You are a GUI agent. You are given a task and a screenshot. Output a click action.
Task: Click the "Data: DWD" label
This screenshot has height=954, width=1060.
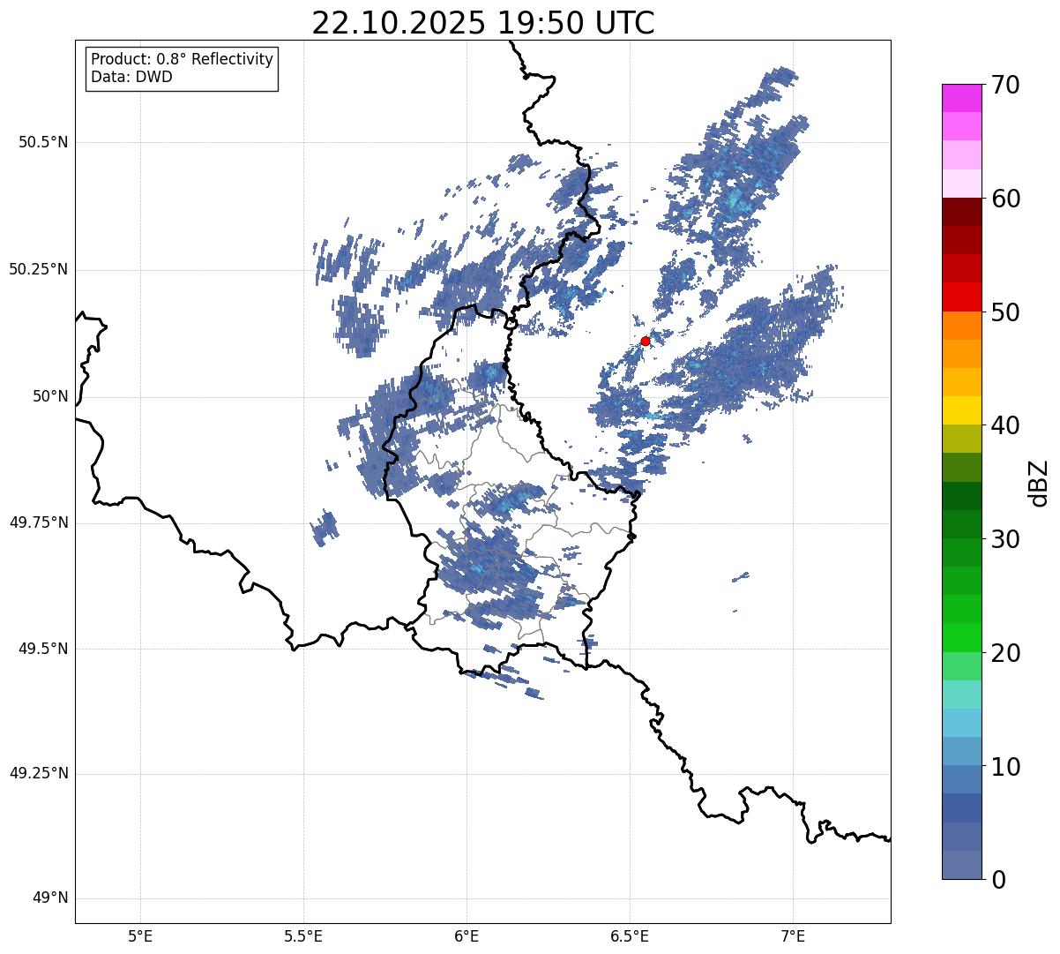tap(131, 77)
